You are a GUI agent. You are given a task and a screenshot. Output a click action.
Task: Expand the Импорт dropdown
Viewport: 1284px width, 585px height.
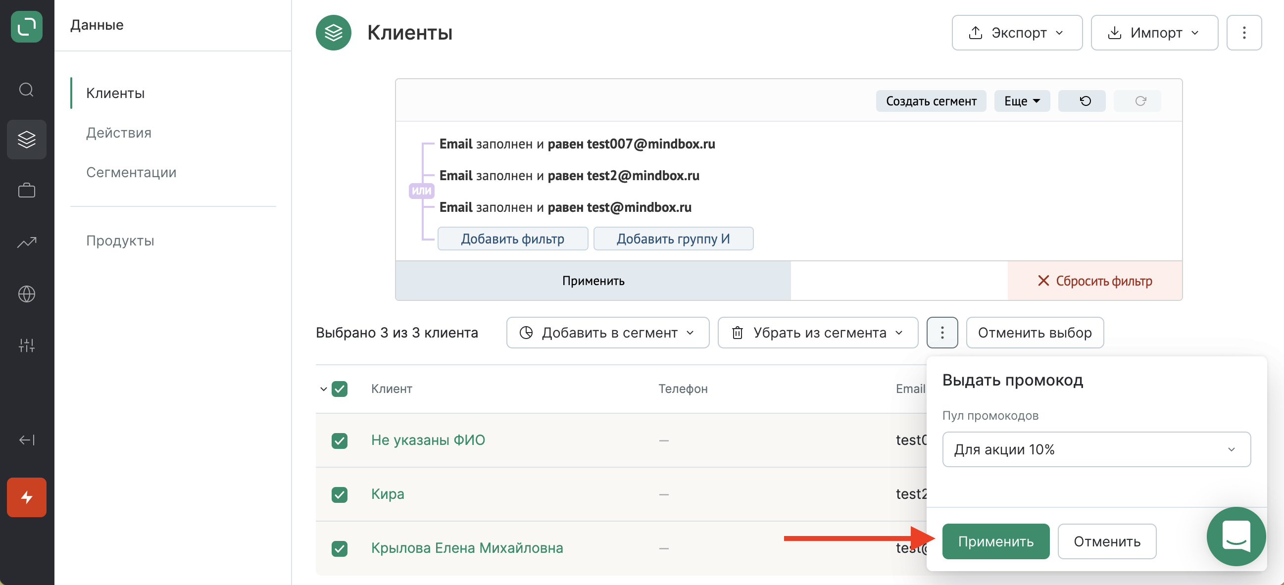pyautogui.click(x=1154, y=33)
